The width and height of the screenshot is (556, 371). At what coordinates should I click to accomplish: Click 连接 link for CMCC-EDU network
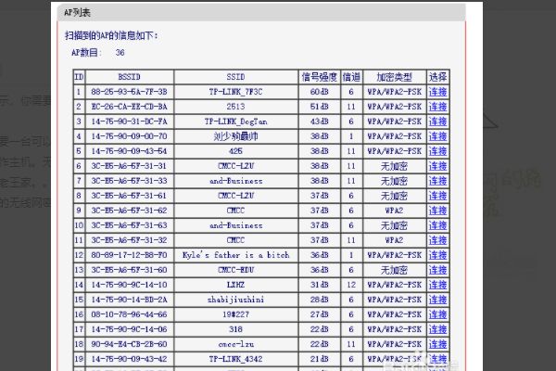click(x=438, y=269)
